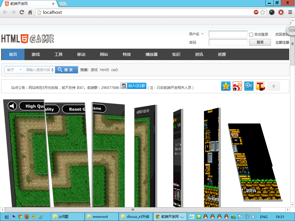
Task: Click the 请输入搜索内容 search field
Action: (x=38, y=70)
